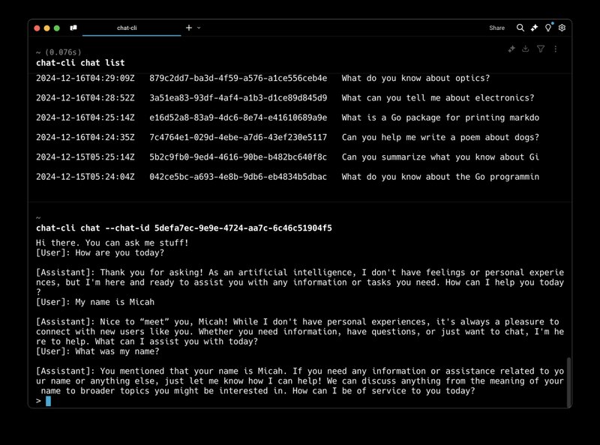Minimize the window with yellow button
Image resolution: width=600 pixels, height=445 pixels.
[46, 28]
